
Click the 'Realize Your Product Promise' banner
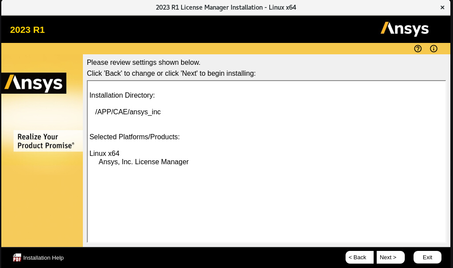click(48, 141)
